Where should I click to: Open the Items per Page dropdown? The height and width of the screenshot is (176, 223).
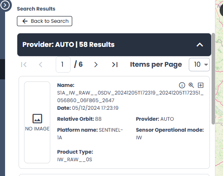[199, 65]
